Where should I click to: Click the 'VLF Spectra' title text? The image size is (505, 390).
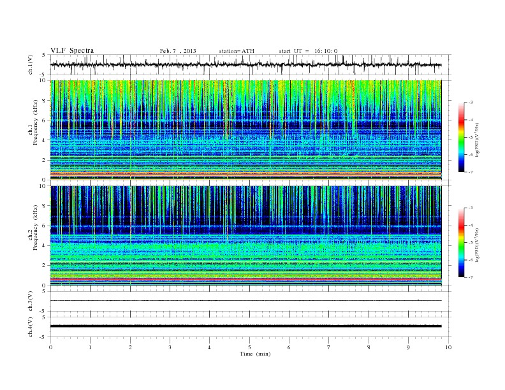[x=72, y=50]
